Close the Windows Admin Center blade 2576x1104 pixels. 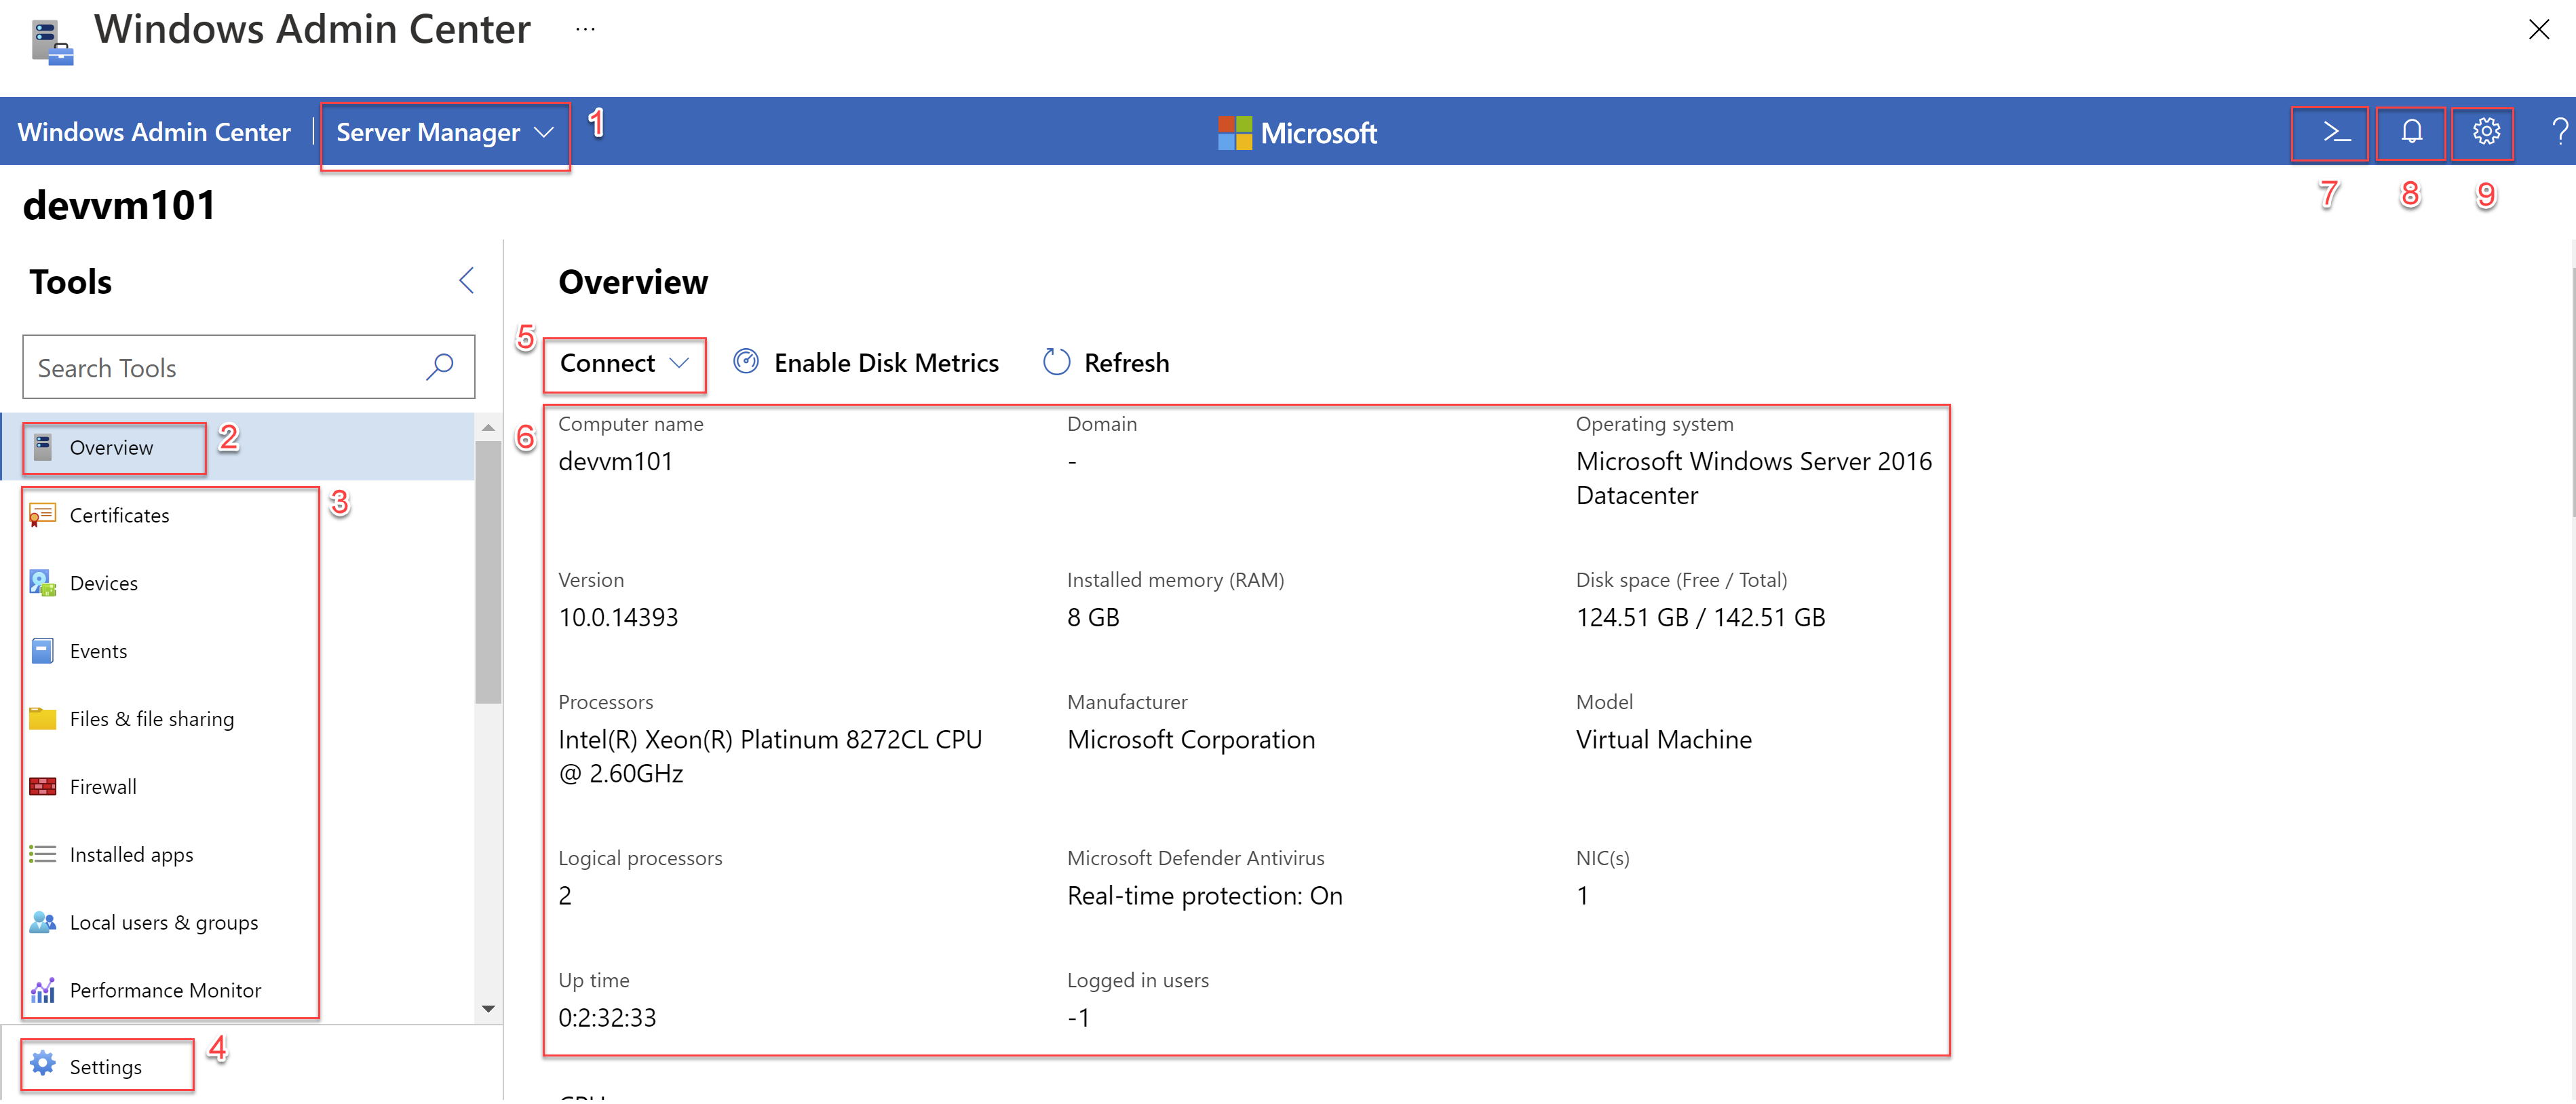(x=2538, y=29)
